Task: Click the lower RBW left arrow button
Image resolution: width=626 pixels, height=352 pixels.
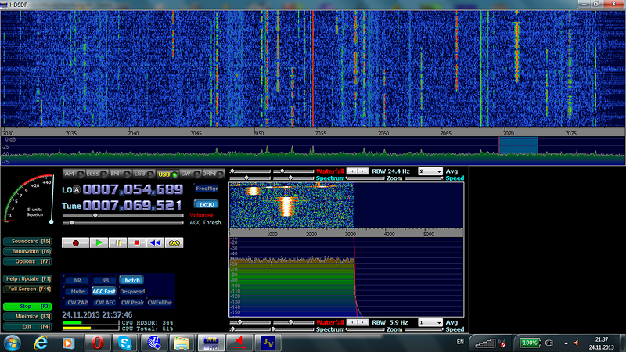Action: (x=351, y=322)
